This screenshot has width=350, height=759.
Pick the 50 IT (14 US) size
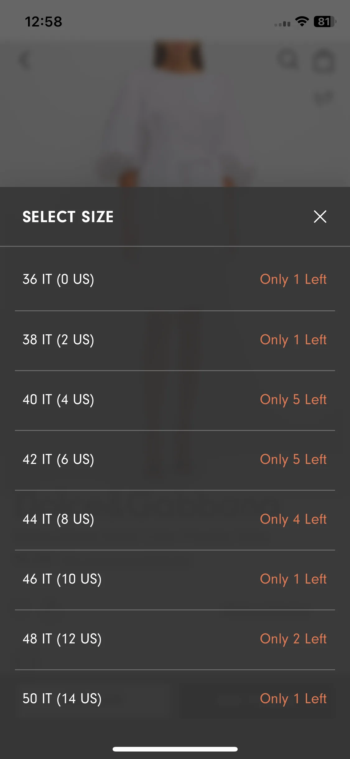click(x=175, y=699)
